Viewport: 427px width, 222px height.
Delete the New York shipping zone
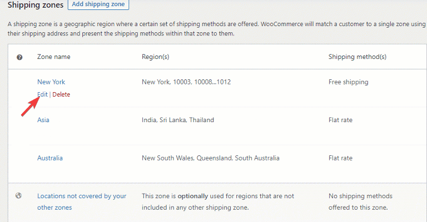point(61,94)
